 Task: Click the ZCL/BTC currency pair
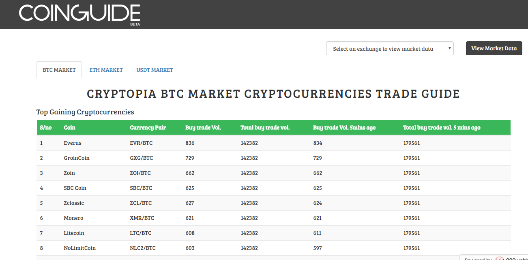point(141,203)
